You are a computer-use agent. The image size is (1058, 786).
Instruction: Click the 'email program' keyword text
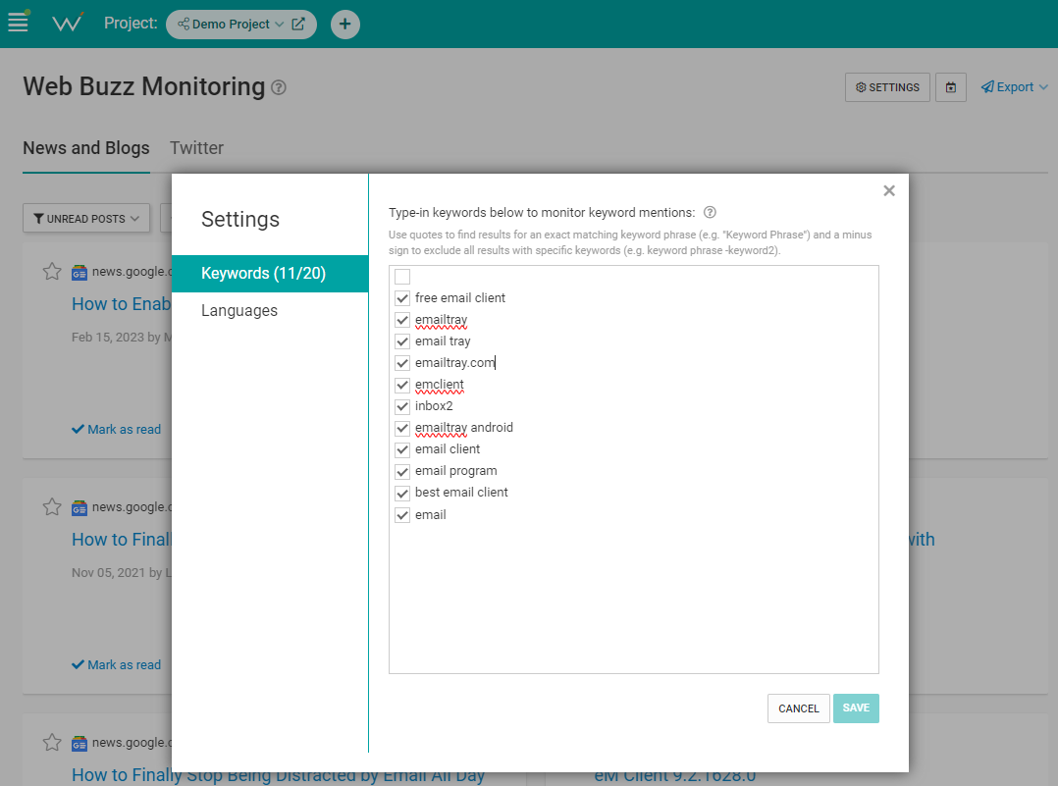coord(456,471)
